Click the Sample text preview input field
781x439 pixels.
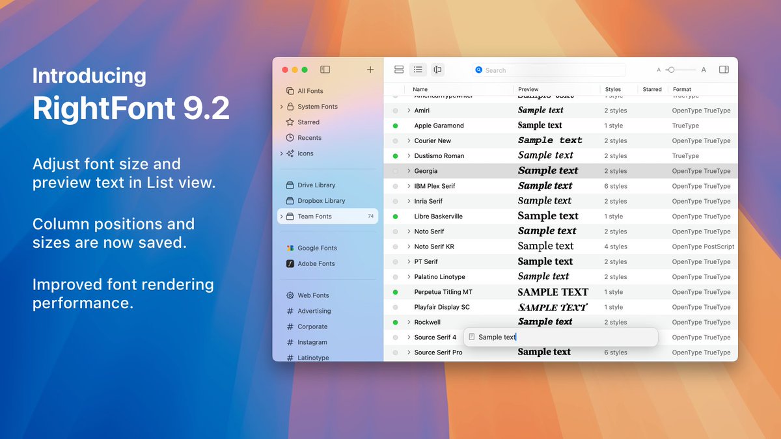[x=560, y=337]
